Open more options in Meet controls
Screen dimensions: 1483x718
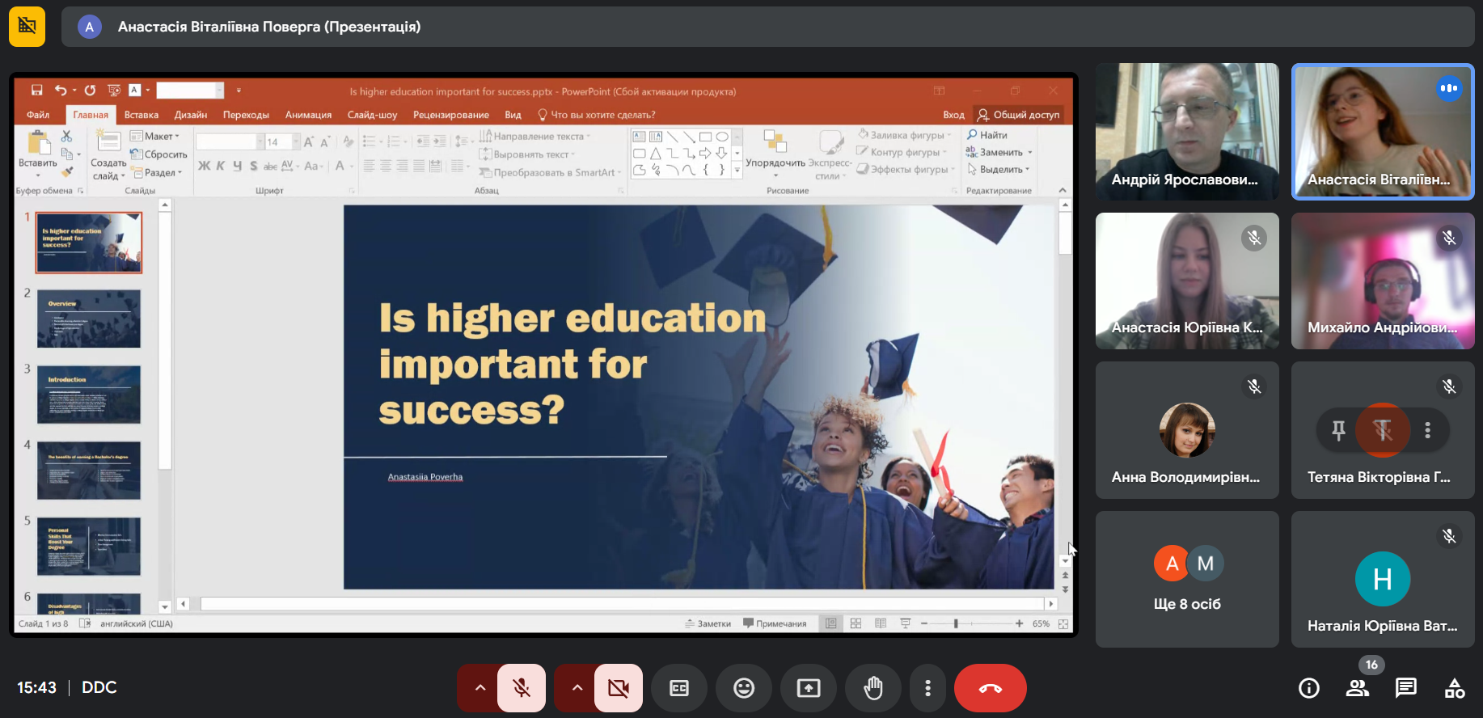927,688
